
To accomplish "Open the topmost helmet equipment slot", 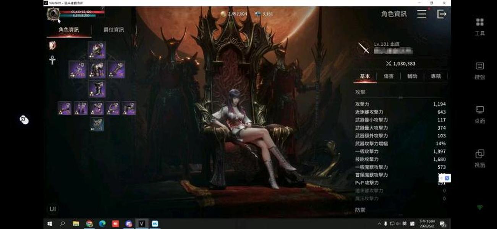I will 97,50.
